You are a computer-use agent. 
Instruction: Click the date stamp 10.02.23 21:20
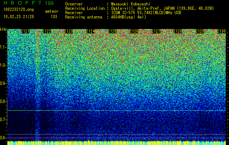coord(19,17)
